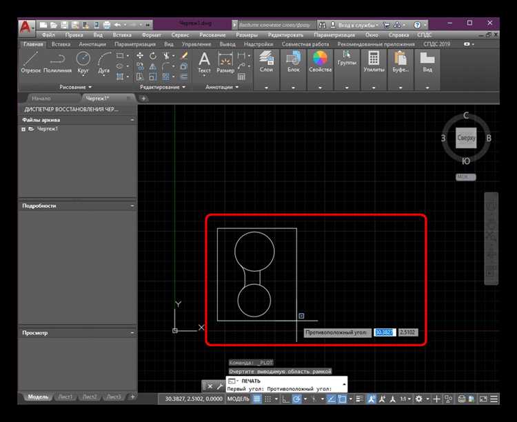Click the Размер dimension tool
The height and width of the screenshot is (422, 517).
click(x=225, y=62)
